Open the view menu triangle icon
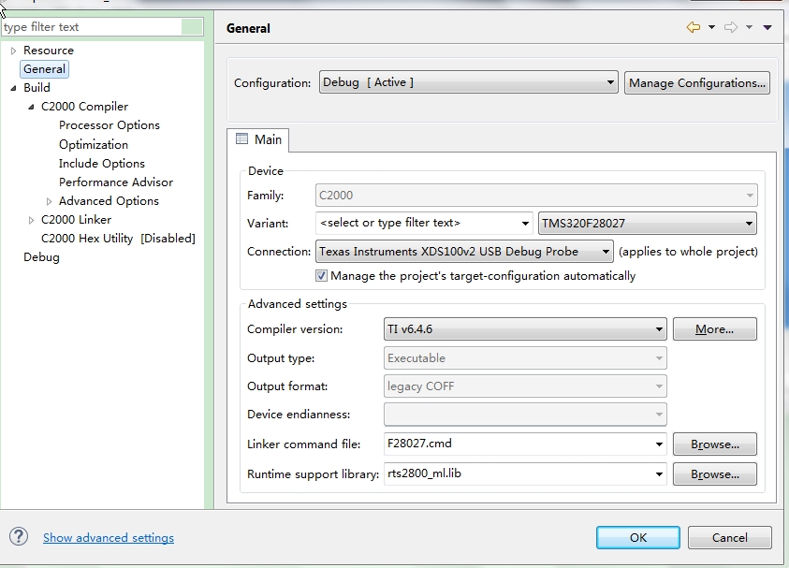Screen dimensions: 789x568 767,28
